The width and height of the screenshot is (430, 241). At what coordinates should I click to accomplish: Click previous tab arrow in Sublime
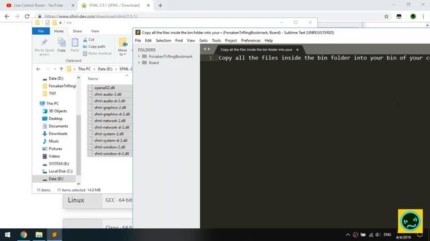[x=204, y=49]
